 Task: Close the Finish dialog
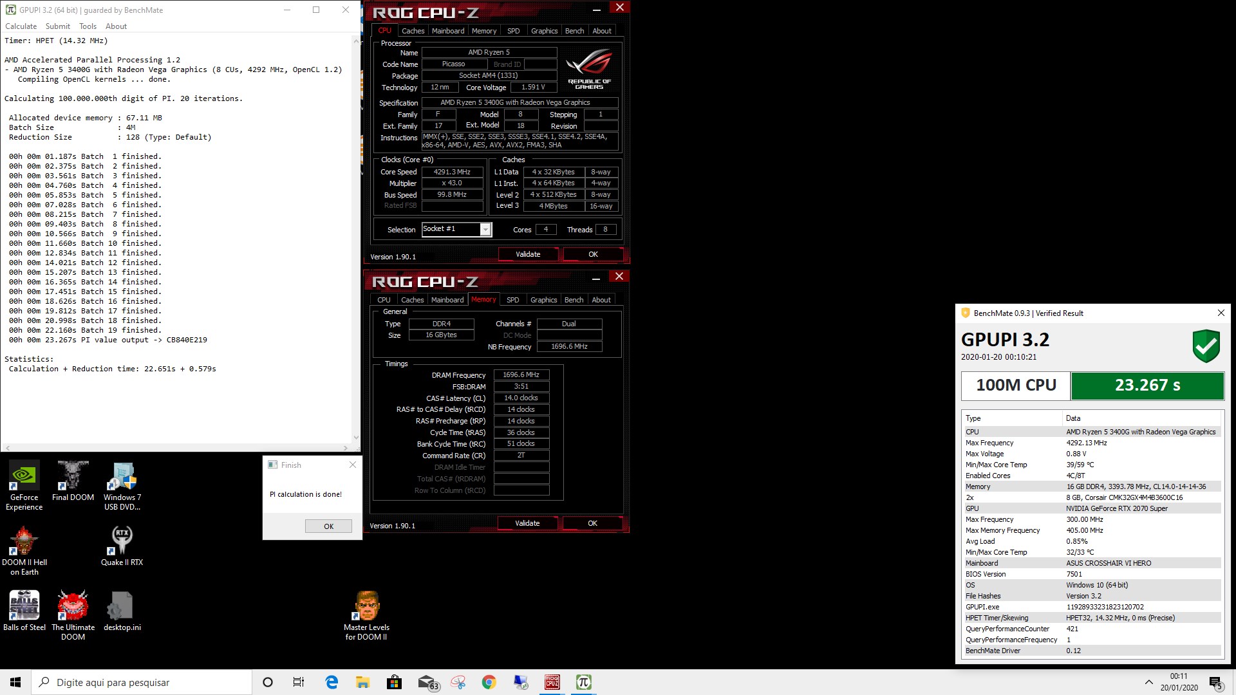(352, 465)
